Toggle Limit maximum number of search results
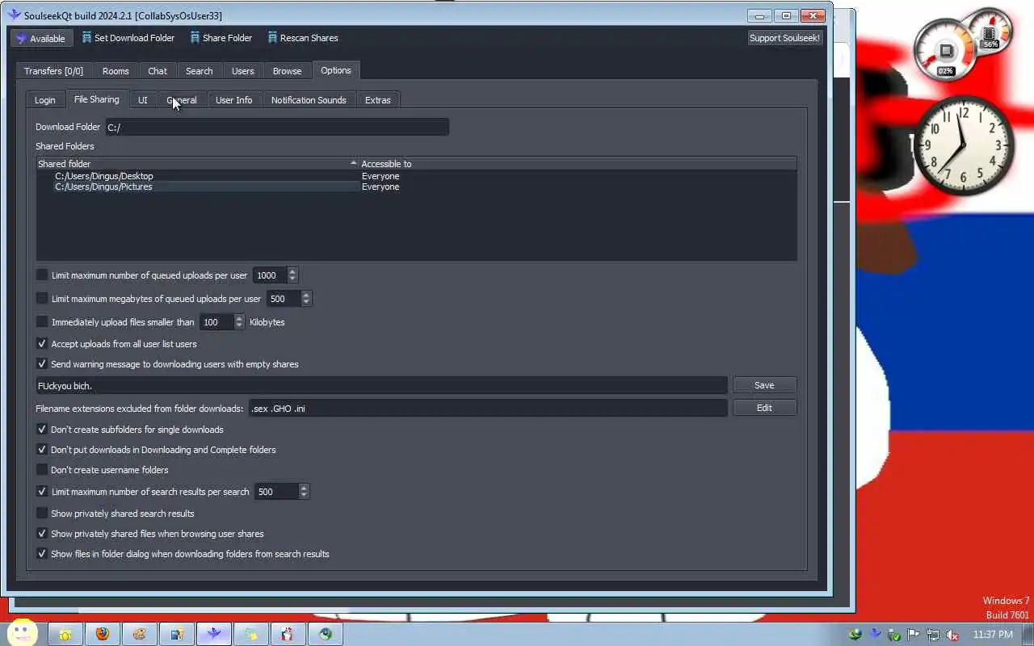Viewport: 1034px width, 646px height. click(42, 492)
